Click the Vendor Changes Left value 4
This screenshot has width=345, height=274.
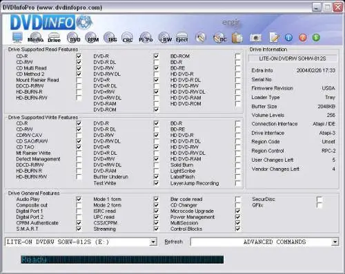(x=334, y=169)
